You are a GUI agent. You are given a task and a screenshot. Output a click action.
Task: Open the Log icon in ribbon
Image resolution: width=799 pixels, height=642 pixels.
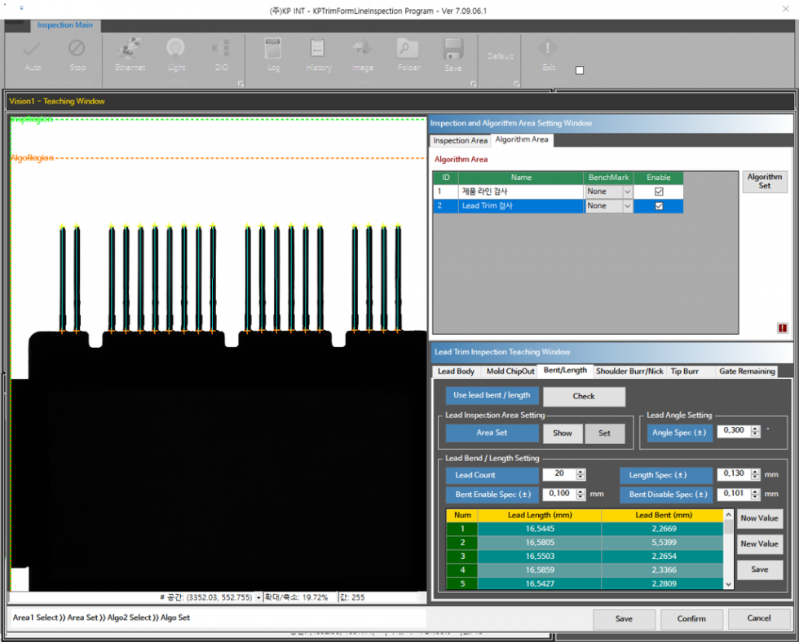pos(273,49)
